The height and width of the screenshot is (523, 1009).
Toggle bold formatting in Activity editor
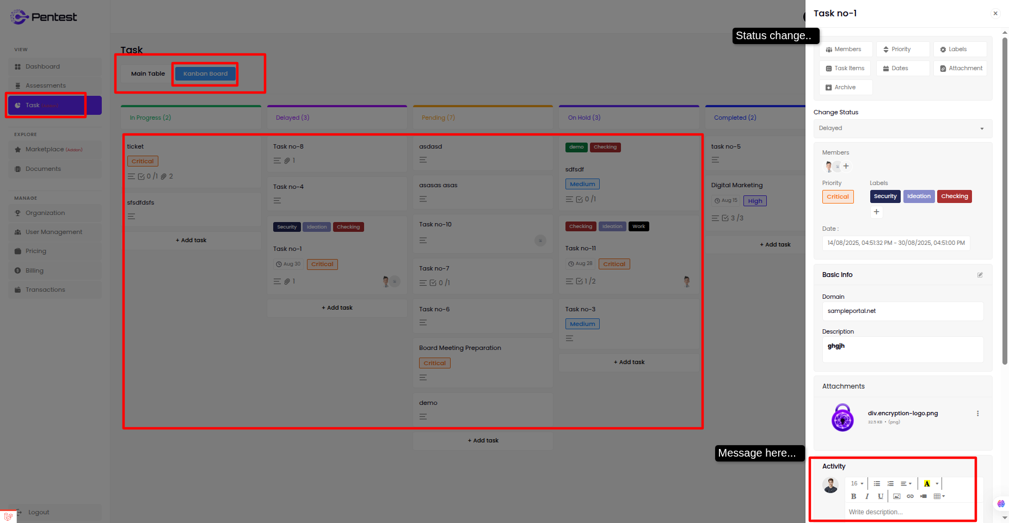[x=853, y=496]
